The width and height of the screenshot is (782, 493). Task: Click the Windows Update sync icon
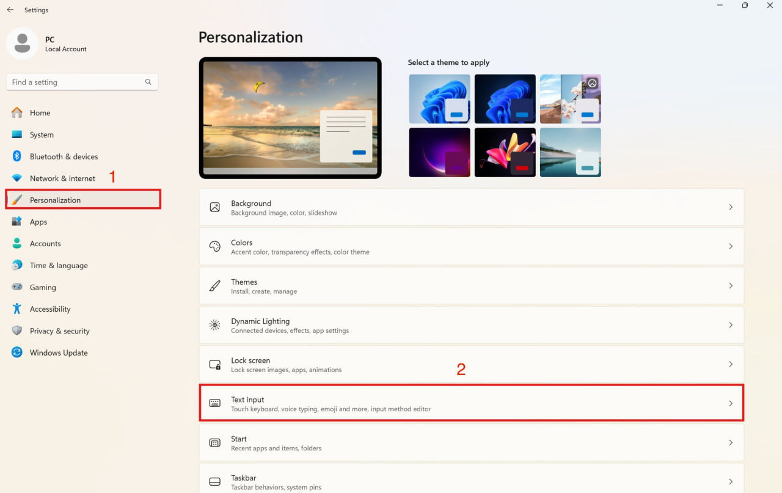point(17,352)
